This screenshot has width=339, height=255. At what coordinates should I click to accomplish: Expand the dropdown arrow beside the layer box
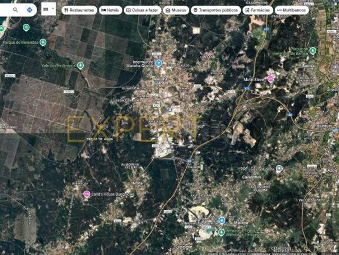pyautogui.click(x=53, y=10)
